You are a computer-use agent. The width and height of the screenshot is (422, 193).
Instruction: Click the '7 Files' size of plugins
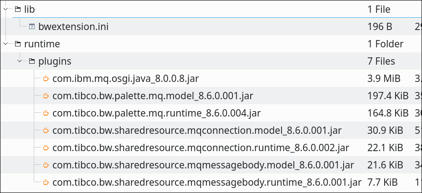(381, 61)
